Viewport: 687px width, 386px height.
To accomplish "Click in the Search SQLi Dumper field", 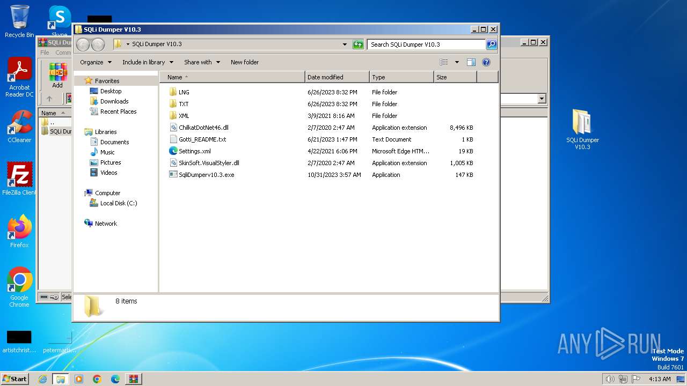I will tap(426, 44).
